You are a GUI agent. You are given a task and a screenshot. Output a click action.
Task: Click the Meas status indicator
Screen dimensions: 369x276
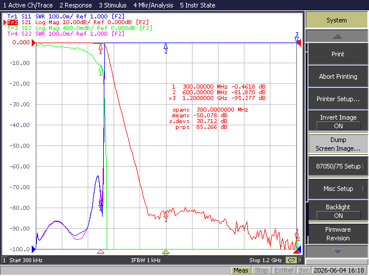pos(241,271)
